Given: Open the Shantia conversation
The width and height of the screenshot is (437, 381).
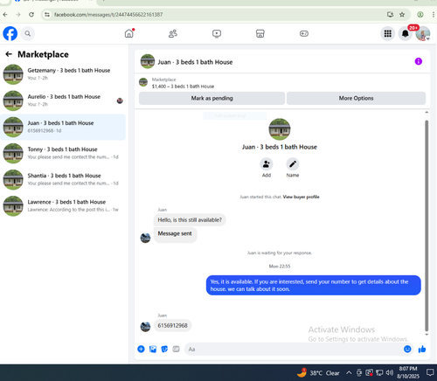Looking at the screenshot, I should tap(63, 179).
